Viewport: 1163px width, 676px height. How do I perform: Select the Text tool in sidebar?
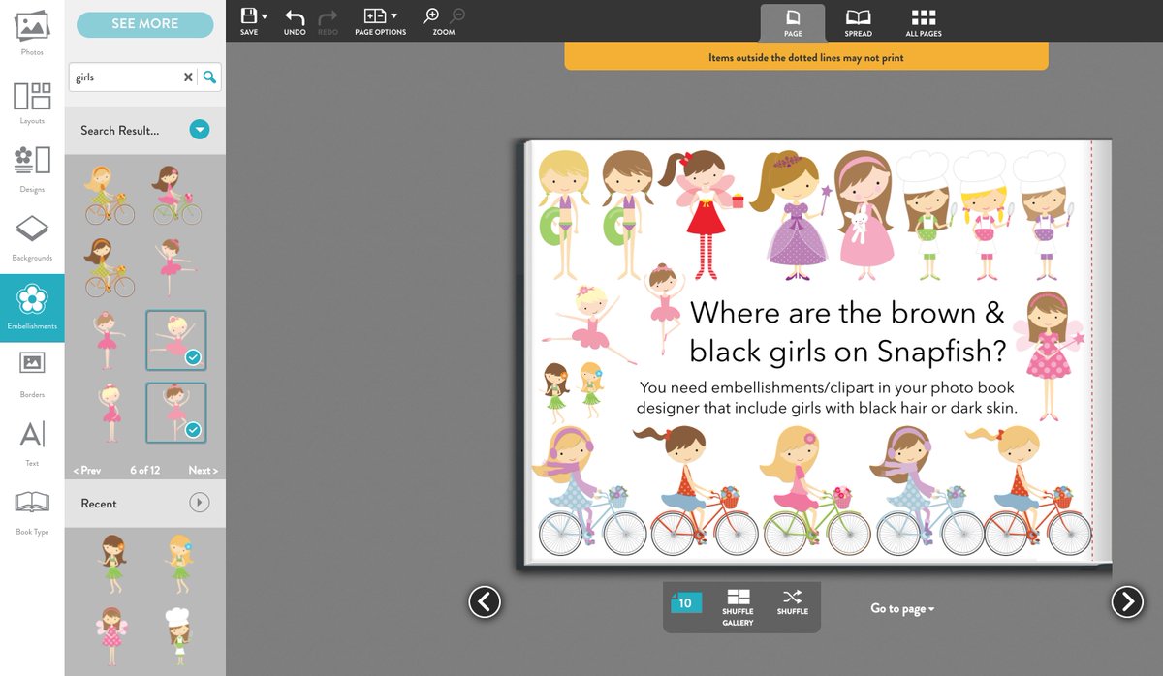pyautogui.click(x=32, y=444)
